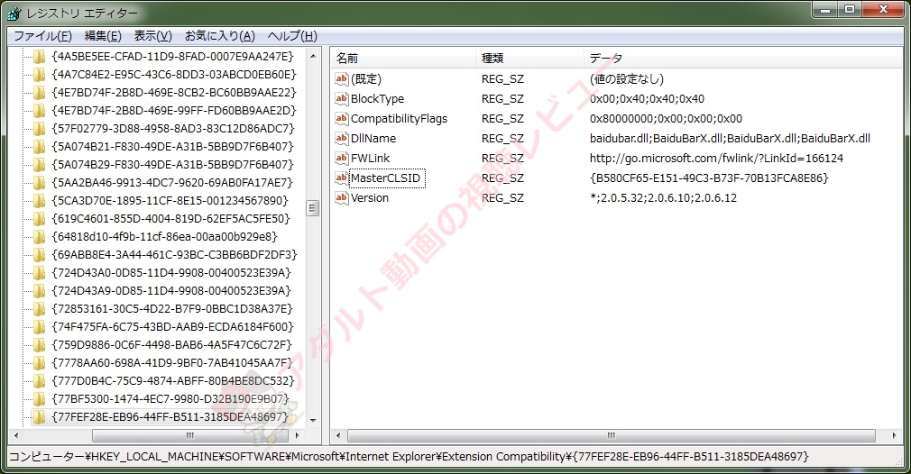Open the ヘルプ(H) menu

point(292,36)
